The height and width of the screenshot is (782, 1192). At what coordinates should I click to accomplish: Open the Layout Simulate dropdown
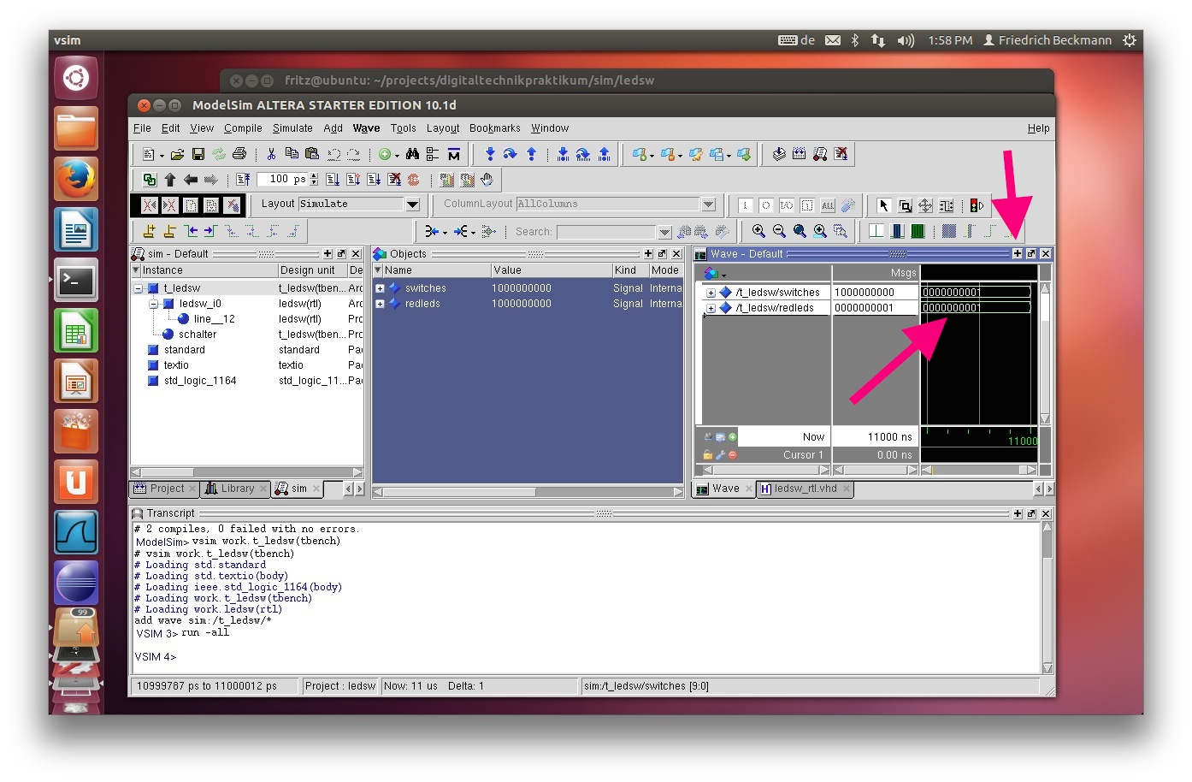click(413, 204)
